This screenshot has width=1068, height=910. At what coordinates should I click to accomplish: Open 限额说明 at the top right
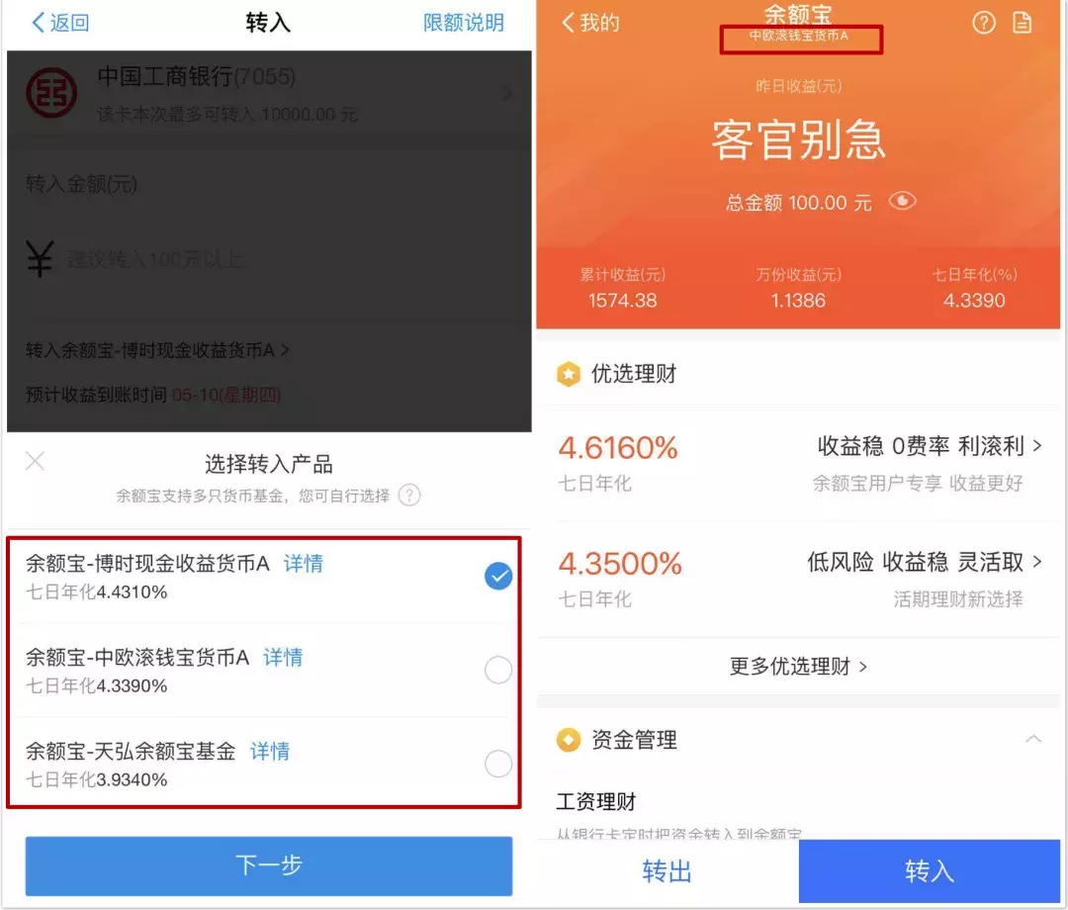(x=463, y=23)
